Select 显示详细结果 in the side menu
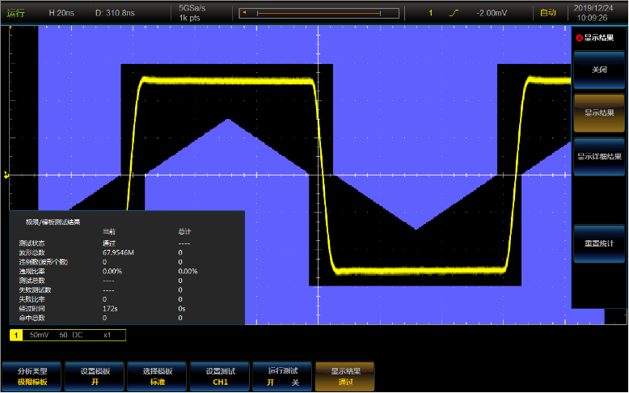 coord(599,157)
